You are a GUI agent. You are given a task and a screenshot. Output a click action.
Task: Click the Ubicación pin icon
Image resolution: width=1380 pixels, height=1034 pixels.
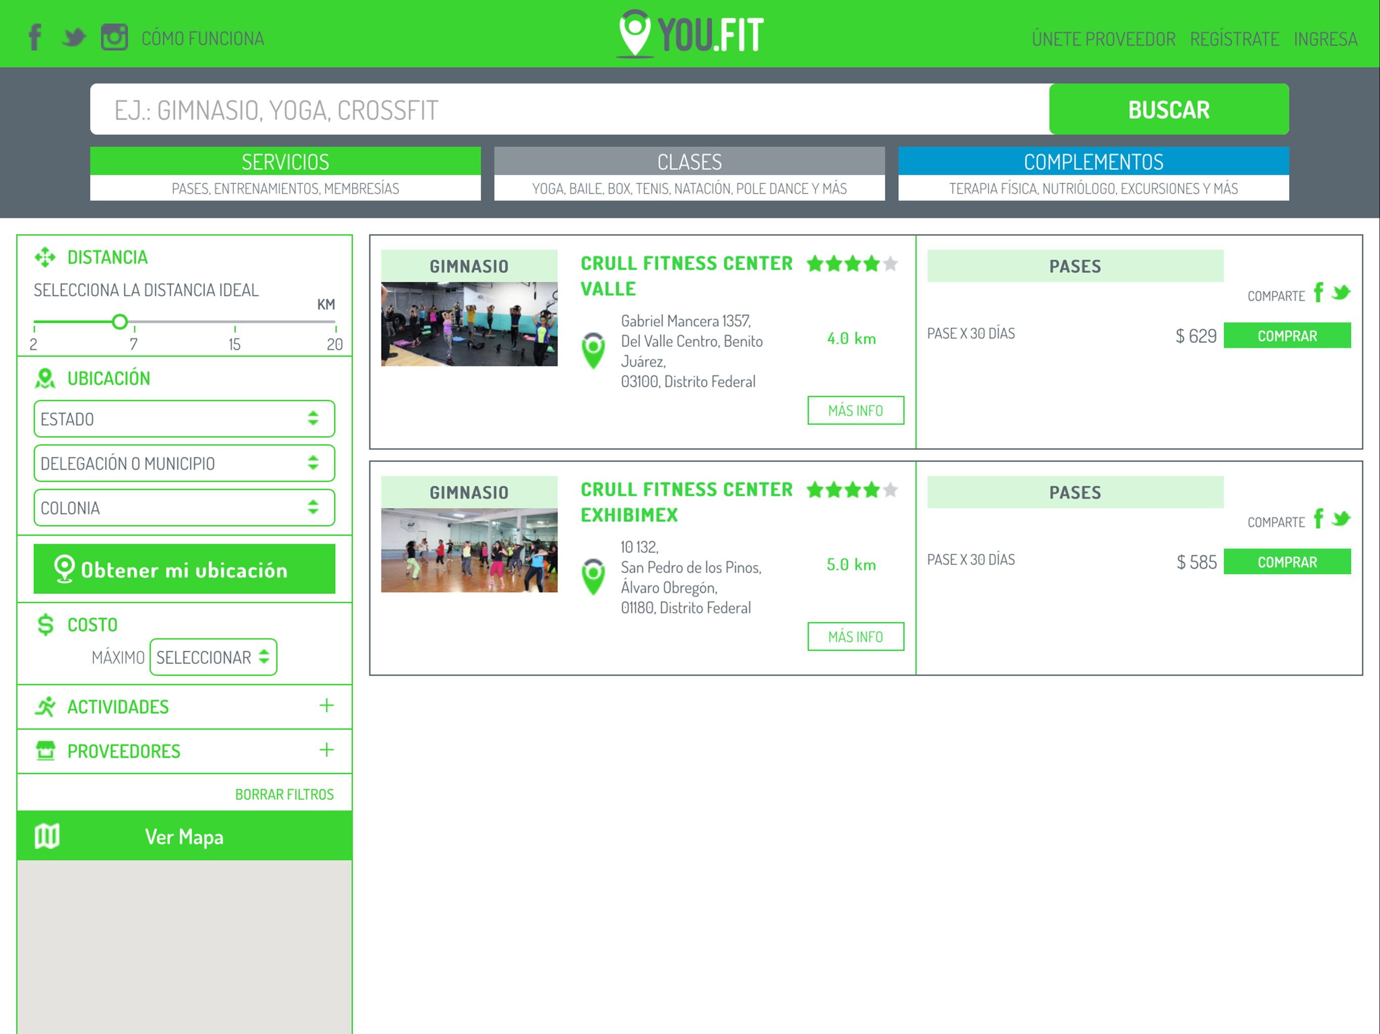[45, 378]
